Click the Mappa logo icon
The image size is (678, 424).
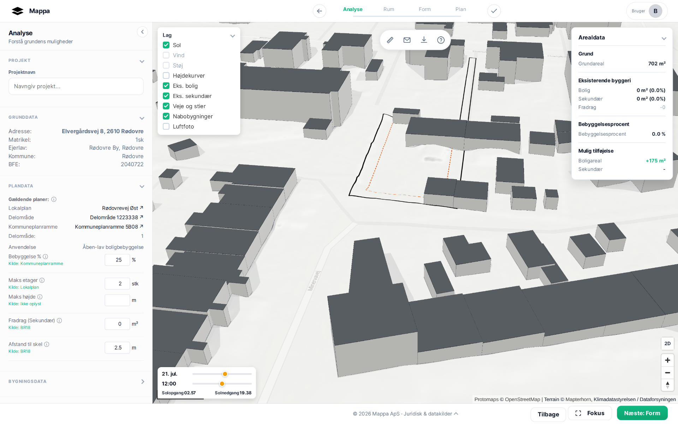(x=17, y=11)
